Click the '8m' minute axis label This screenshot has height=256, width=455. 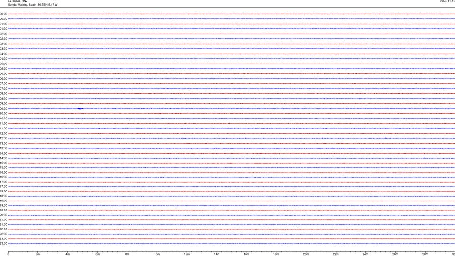(x=127, y=254)
